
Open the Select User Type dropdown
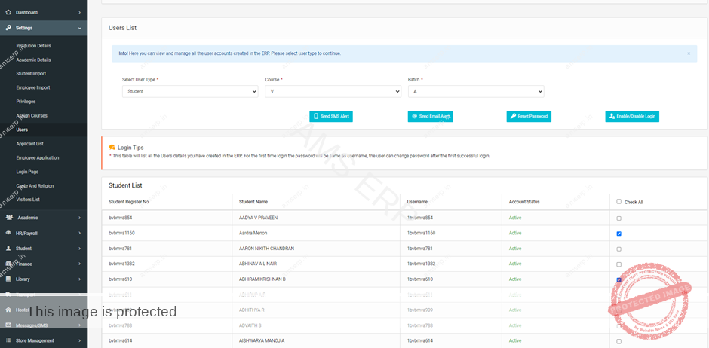(190, 91)
